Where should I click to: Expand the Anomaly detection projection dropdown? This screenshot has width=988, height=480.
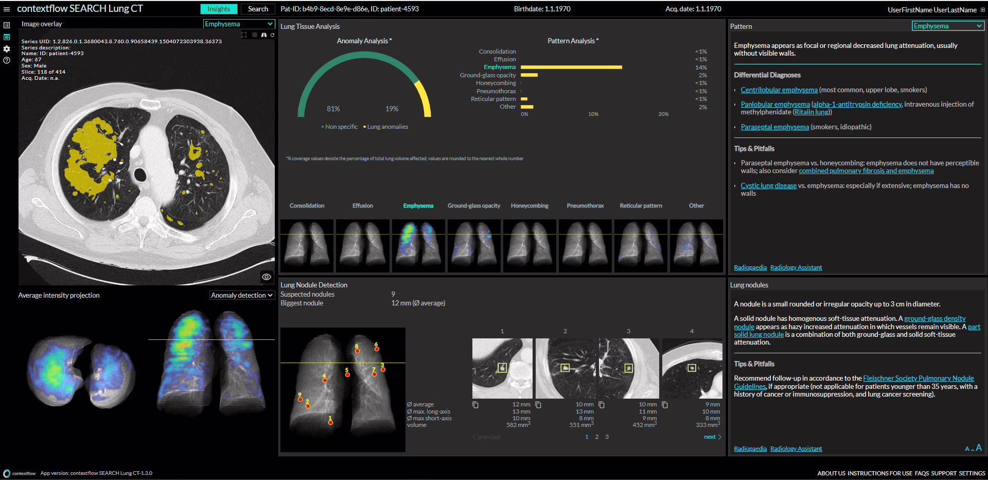[242, 295]
